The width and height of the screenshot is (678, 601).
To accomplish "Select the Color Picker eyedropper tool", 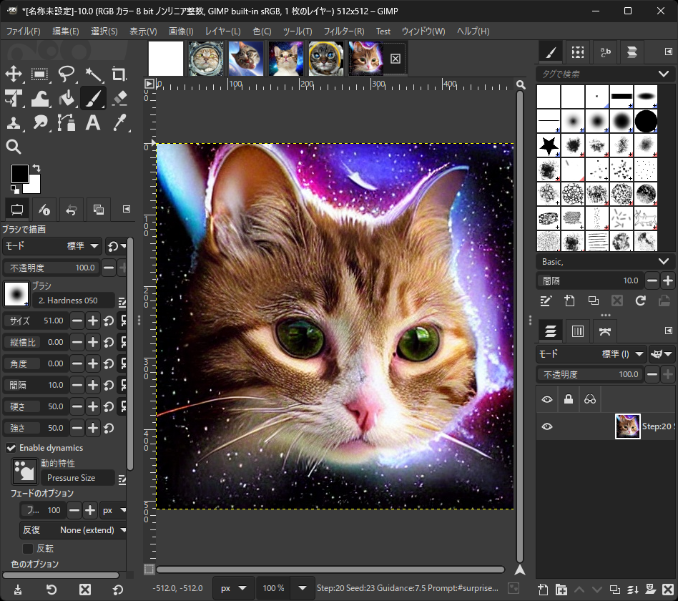I will click(x=119, y=122).
